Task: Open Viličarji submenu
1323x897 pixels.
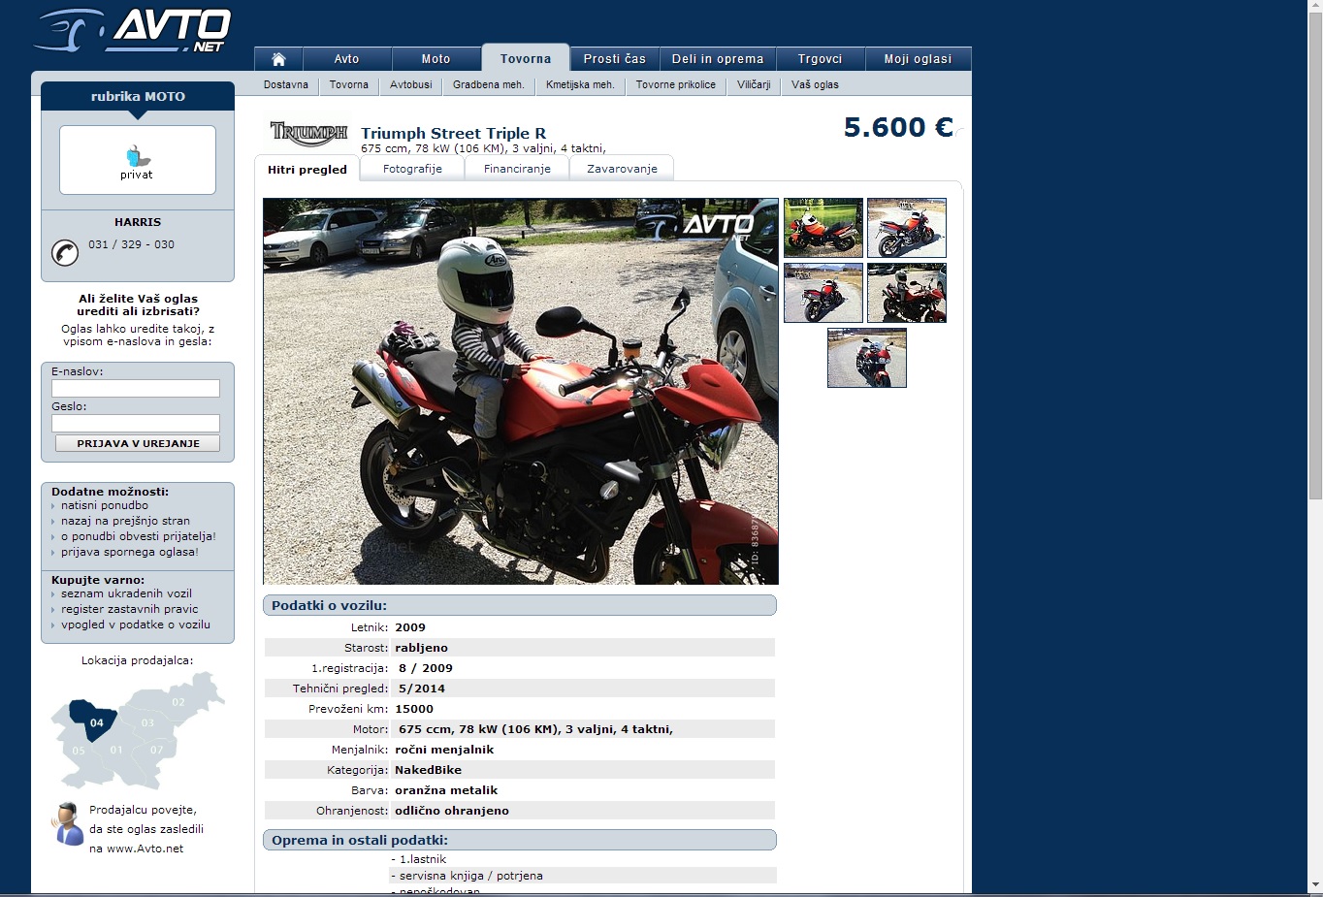Action: pos(754,84)
